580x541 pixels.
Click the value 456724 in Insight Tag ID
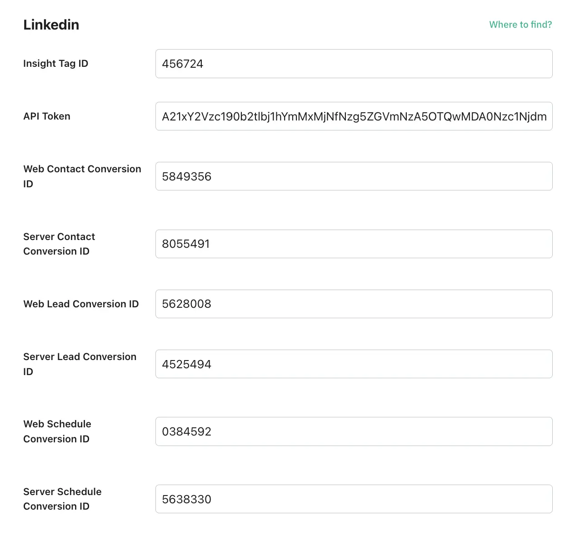click(182, 64)
